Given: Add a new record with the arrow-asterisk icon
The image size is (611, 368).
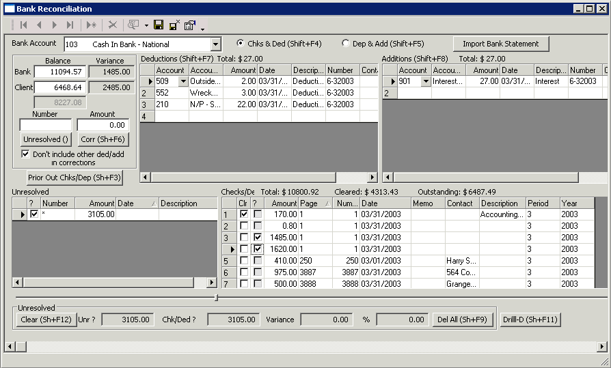Looking at the screenshot, I should [91, 25].
